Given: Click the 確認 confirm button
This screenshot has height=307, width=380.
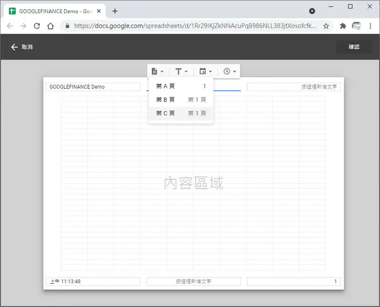Looking at the screenshot, I should [354, 47].
